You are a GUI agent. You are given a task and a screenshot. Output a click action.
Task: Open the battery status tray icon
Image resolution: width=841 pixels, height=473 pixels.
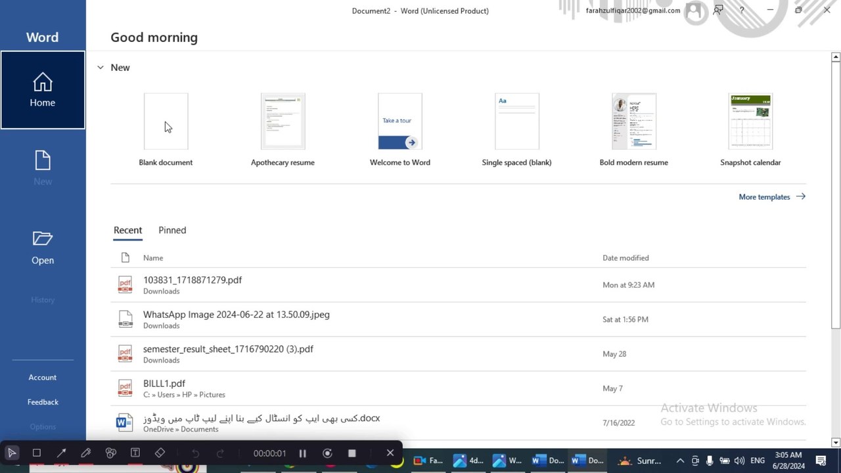725,461
